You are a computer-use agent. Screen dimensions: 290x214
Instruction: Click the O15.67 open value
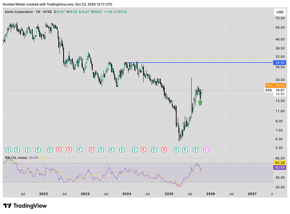(59, 12)
